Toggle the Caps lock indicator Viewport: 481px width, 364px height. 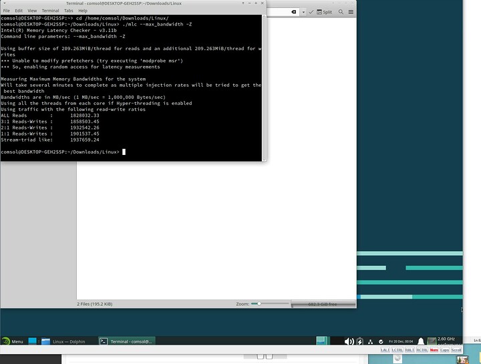click(x=444, y=350)
